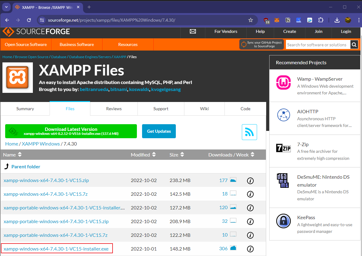Open the Support tab
The image size is (362, 256).
(x=161, y=109)
